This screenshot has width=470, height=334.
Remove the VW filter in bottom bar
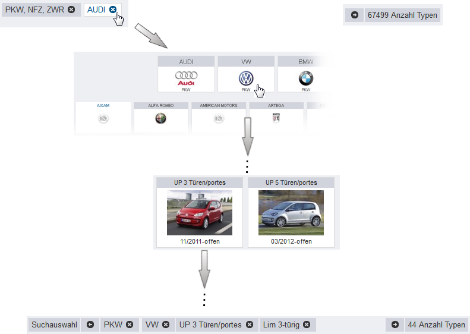[166, 324]
